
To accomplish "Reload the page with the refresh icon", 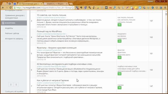I will 10,8.
